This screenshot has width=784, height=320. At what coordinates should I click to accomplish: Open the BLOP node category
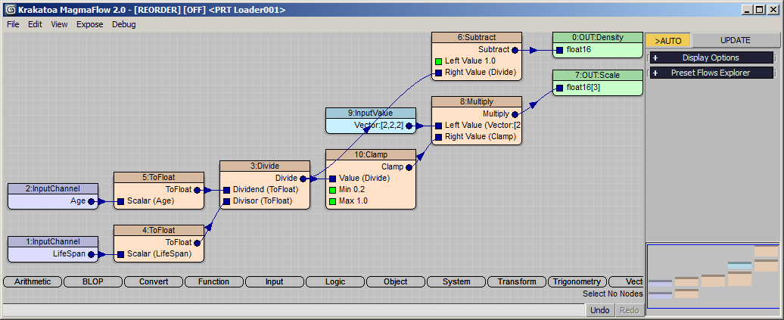(x=93, y=282)
